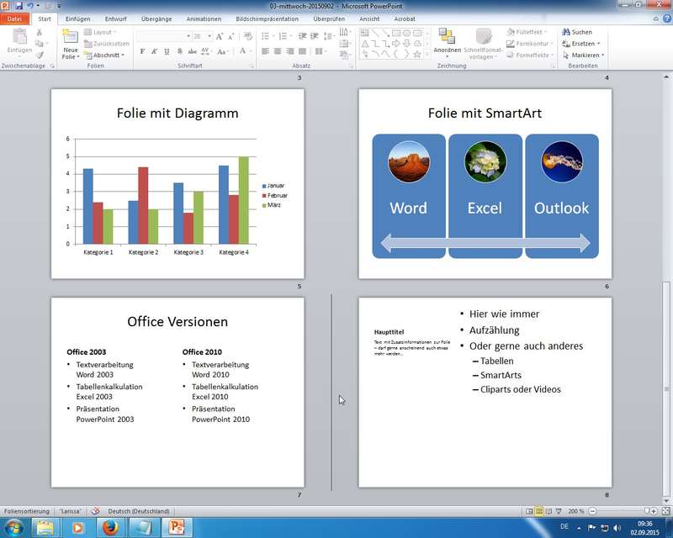The height and width of the screenshot is (538, 673).
Task: Switch to the Einfügen tab
Action: click(77, 18)
